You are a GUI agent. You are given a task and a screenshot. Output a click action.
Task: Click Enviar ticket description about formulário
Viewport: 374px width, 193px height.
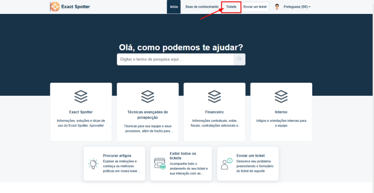(x=255, y=166)
